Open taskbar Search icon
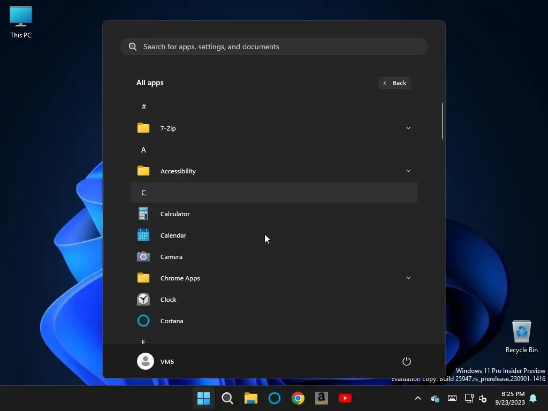This screenshot has width=548, height=411. 227,398
